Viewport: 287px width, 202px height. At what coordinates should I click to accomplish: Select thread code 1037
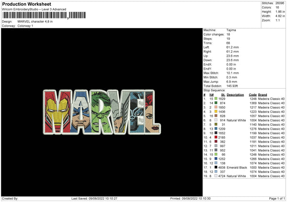(253, 138)
